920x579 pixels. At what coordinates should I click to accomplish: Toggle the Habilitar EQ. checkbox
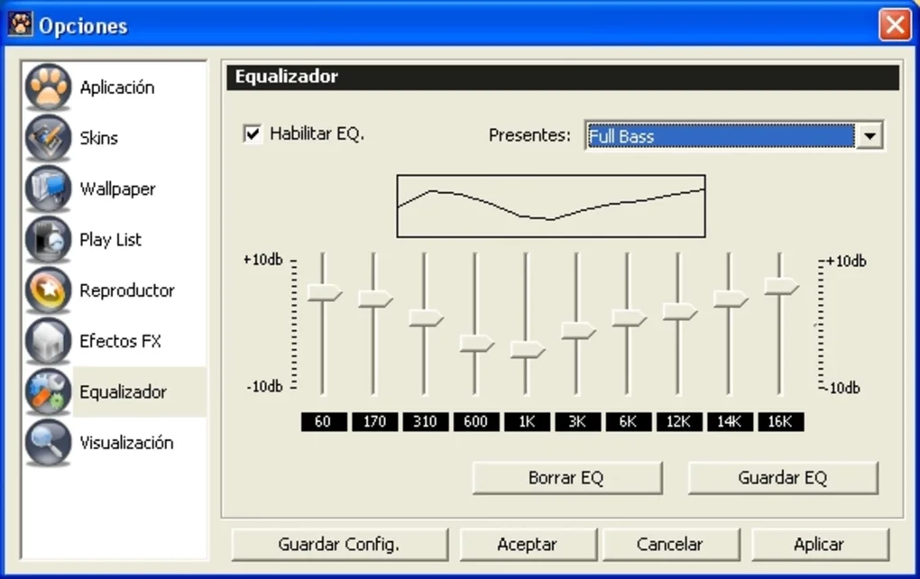[x=253, y=133]
